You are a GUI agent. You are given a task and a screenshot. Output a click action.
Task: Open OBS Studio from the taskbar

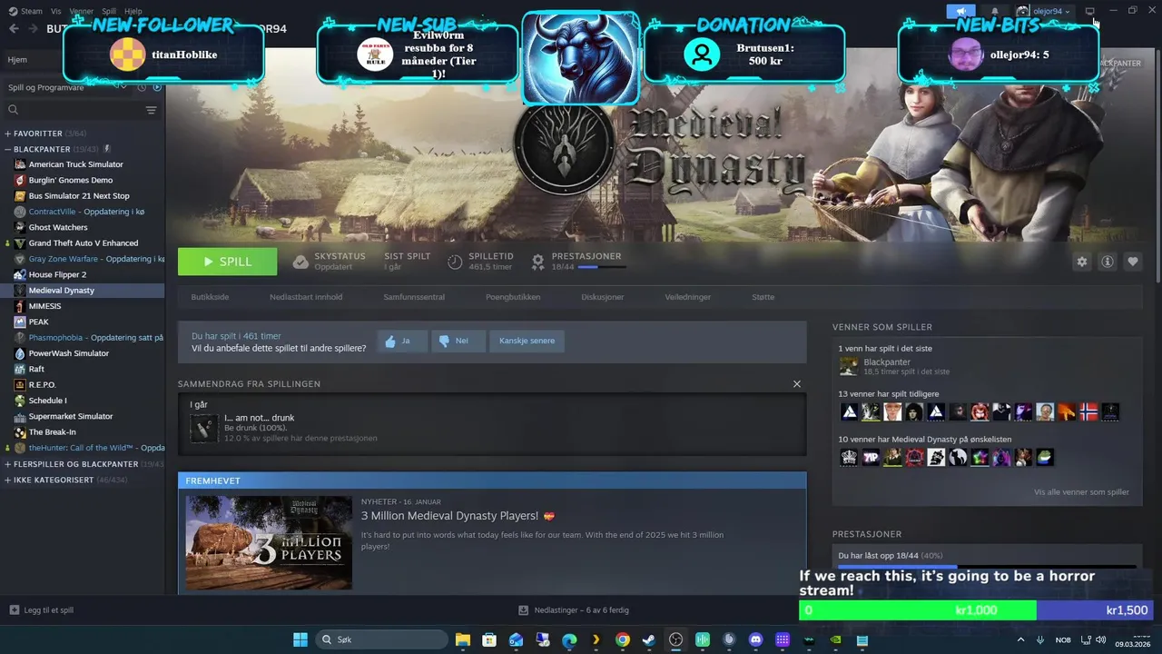[x=675, y=639]
